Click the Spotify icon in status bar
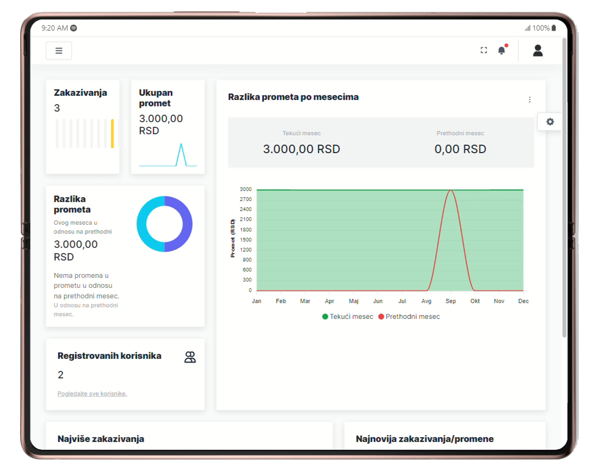Image resolution: width=592 pixels, height=473 pixels. (74, 28)
